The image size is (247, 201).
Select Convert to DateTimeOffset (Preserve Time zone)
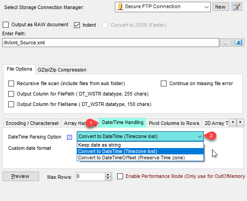pos(140,158)
